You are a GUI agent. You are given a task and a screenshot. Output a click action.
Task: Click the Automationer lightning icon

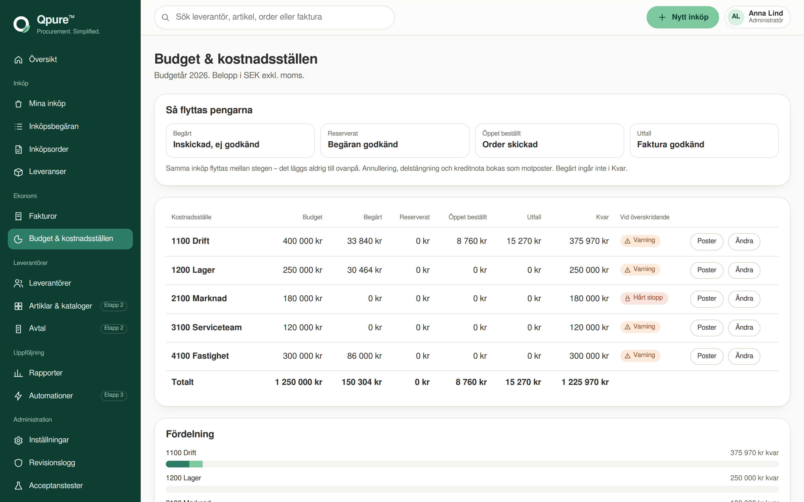click(18, 396)
